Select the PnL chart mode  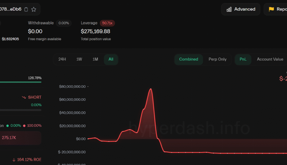point(243,59)
